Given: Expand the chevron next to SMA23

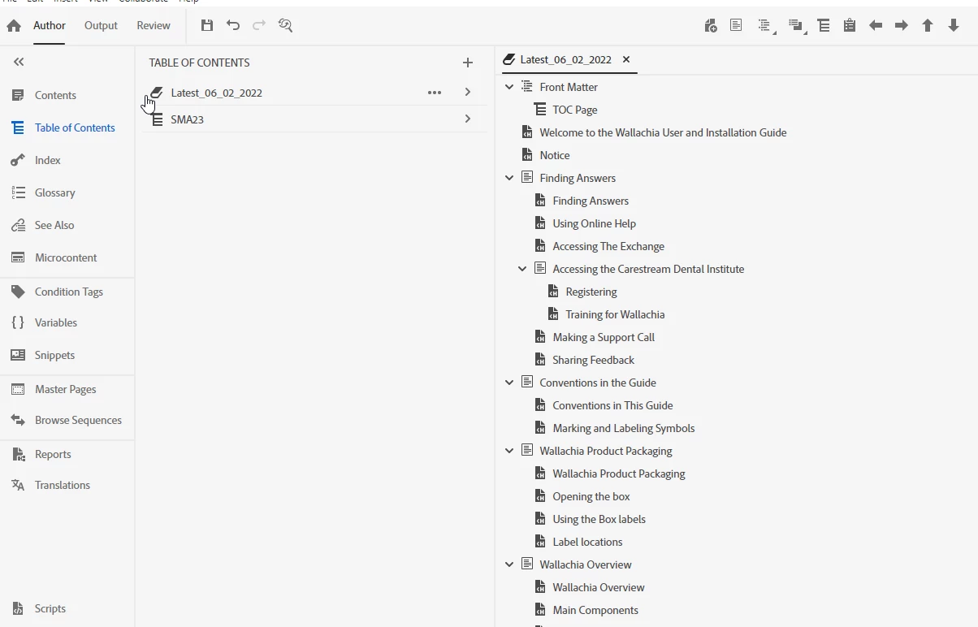Looking at the screenshot, I should pos(468,119).
